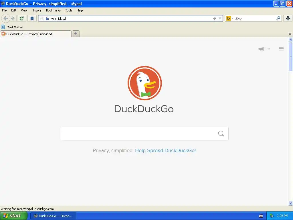
Task: Click the scrollbar up arrow
Action: pyautogui.click(x=290, y=40)
